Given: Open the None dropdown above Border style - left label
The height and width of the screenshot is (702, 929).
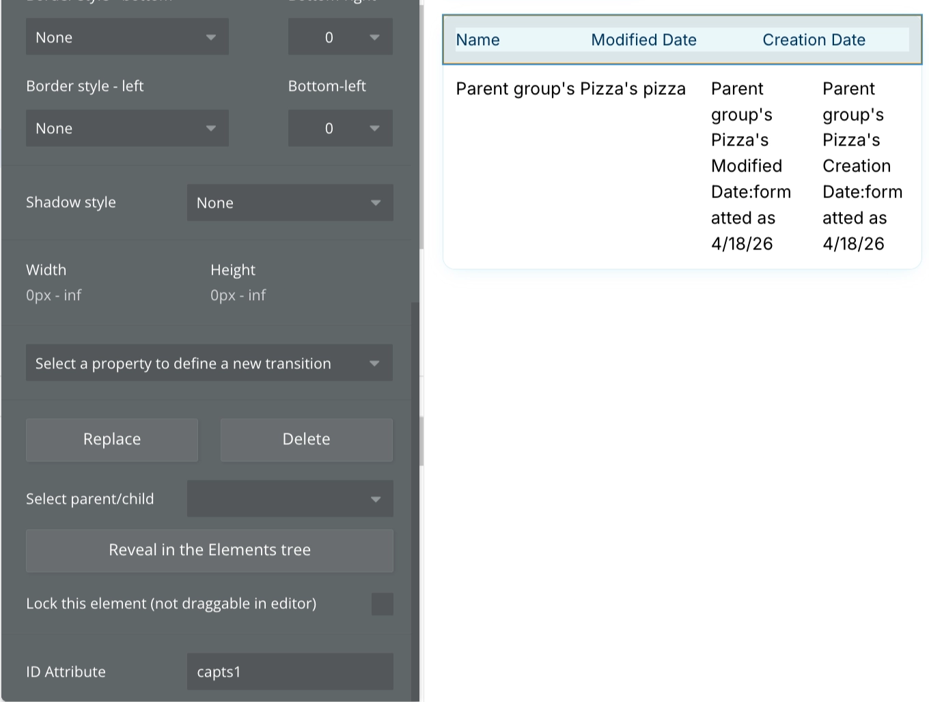Looking at the screenshot, I should point(127,38).
